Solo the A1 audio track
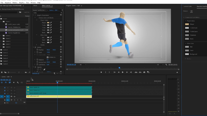 coord(18,100)
